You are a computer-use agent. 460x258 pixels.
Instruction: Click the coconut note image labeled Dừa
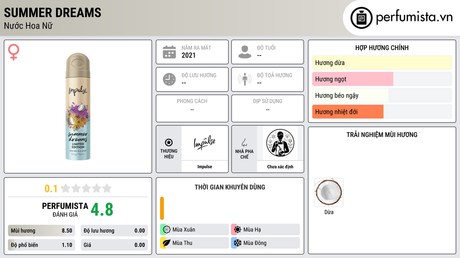pyautogui.click(x=329, y=193)
